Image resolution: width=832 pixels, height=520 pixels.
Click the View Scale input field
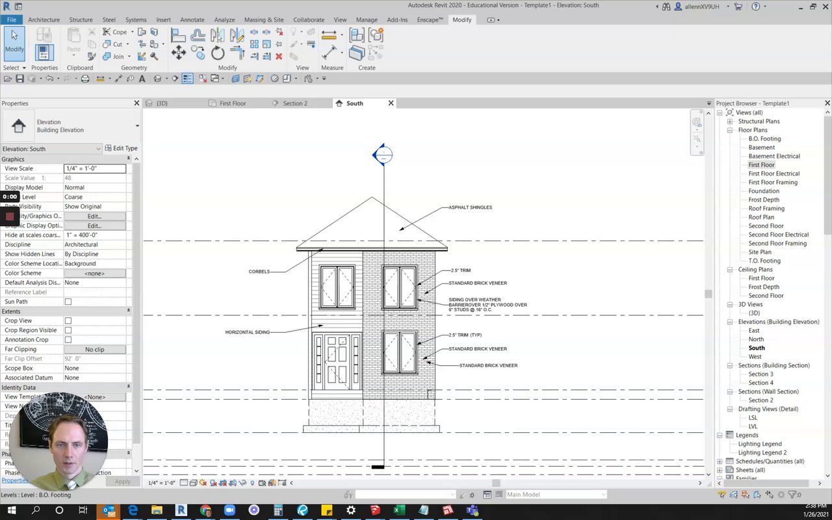[94, 168]
